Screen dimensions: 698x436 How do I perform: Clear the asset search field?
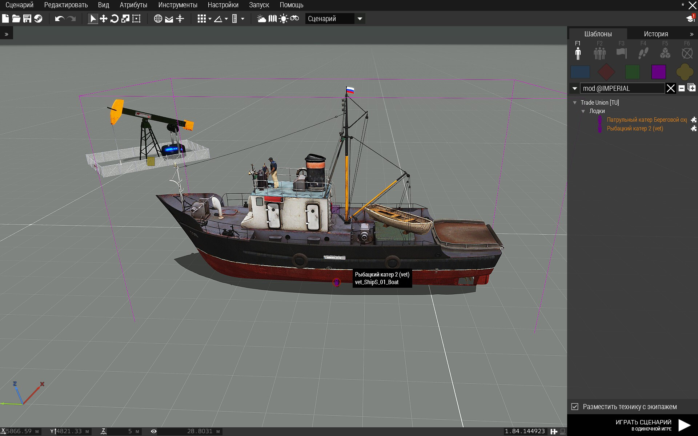pos(670,88)
